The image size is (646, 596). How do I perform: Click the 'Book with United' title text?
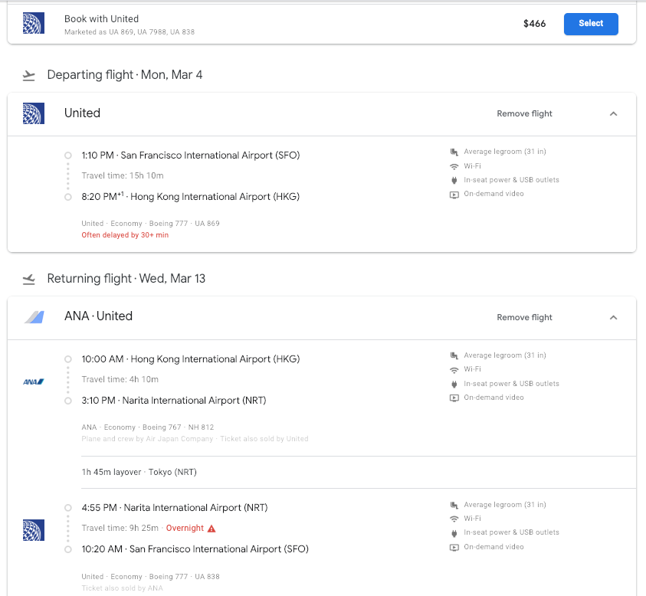coord(101,18)
